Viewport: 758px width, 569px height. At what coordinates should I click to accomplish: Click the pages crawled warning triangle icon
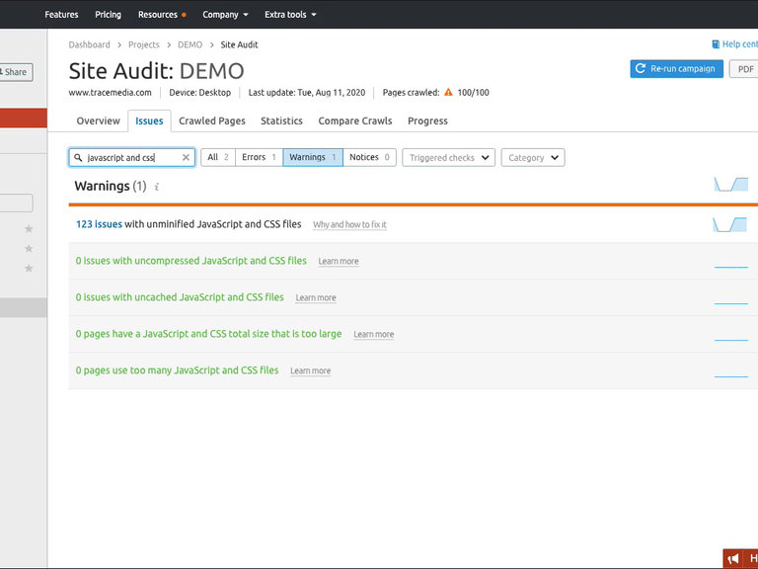(x=448, y=93)
